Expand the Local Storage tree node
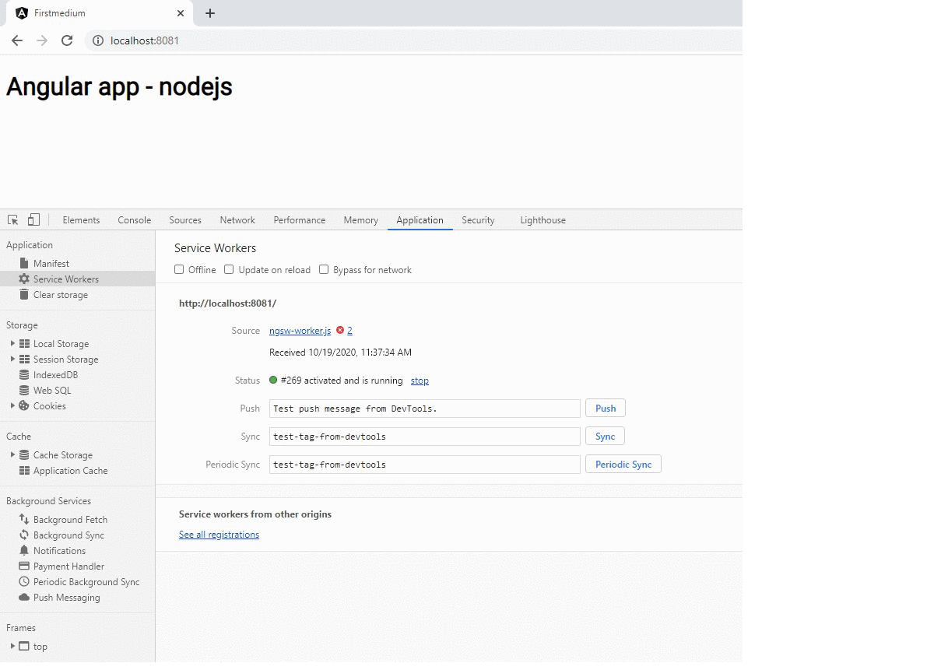Image resolution: width=934 pixels, height=670 pixels. pyautogui.click(x=12, y=344)
